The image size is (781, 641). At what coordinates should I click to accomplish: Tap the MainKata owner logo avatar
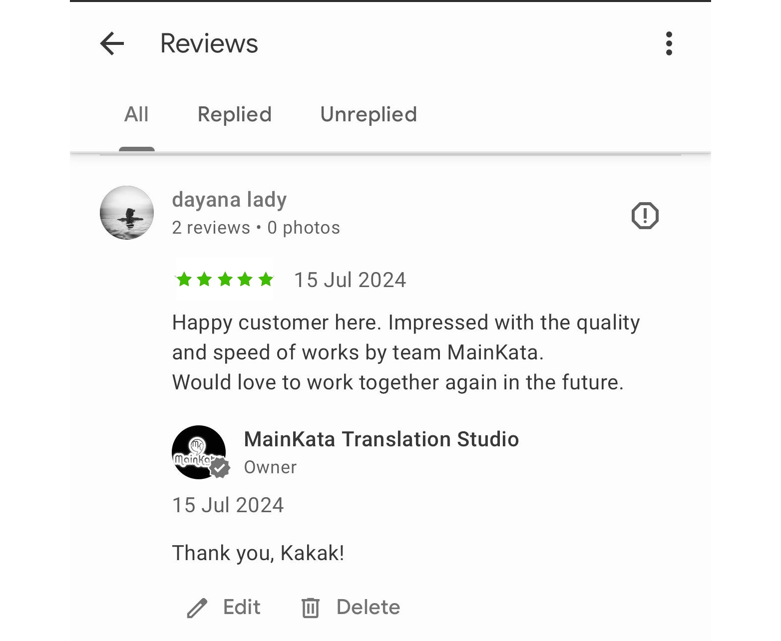(x=199, y=452)
